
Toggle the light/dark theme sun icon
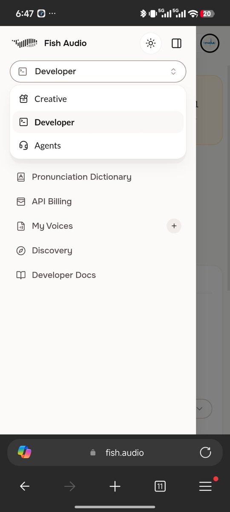coord(151,43)
